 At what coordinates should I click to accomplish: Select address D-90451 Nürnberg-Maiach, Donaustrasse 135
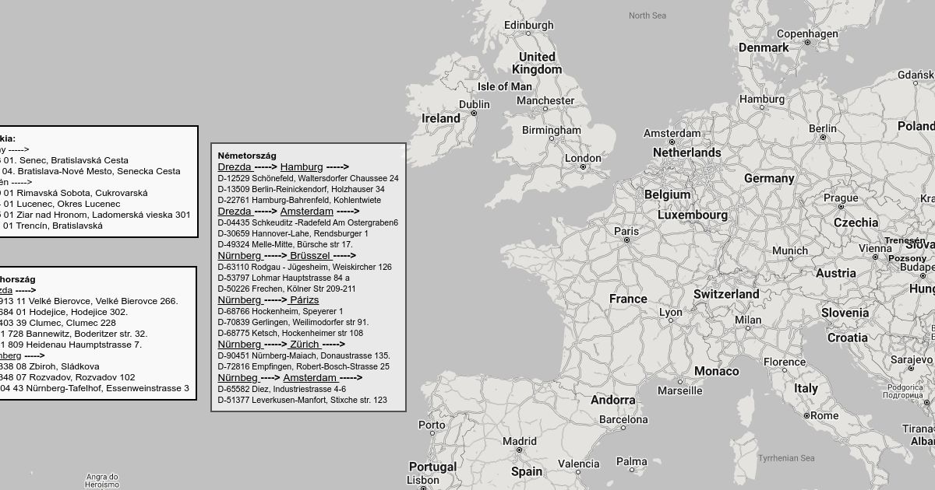pyautogui.click(x=304, y=355)
